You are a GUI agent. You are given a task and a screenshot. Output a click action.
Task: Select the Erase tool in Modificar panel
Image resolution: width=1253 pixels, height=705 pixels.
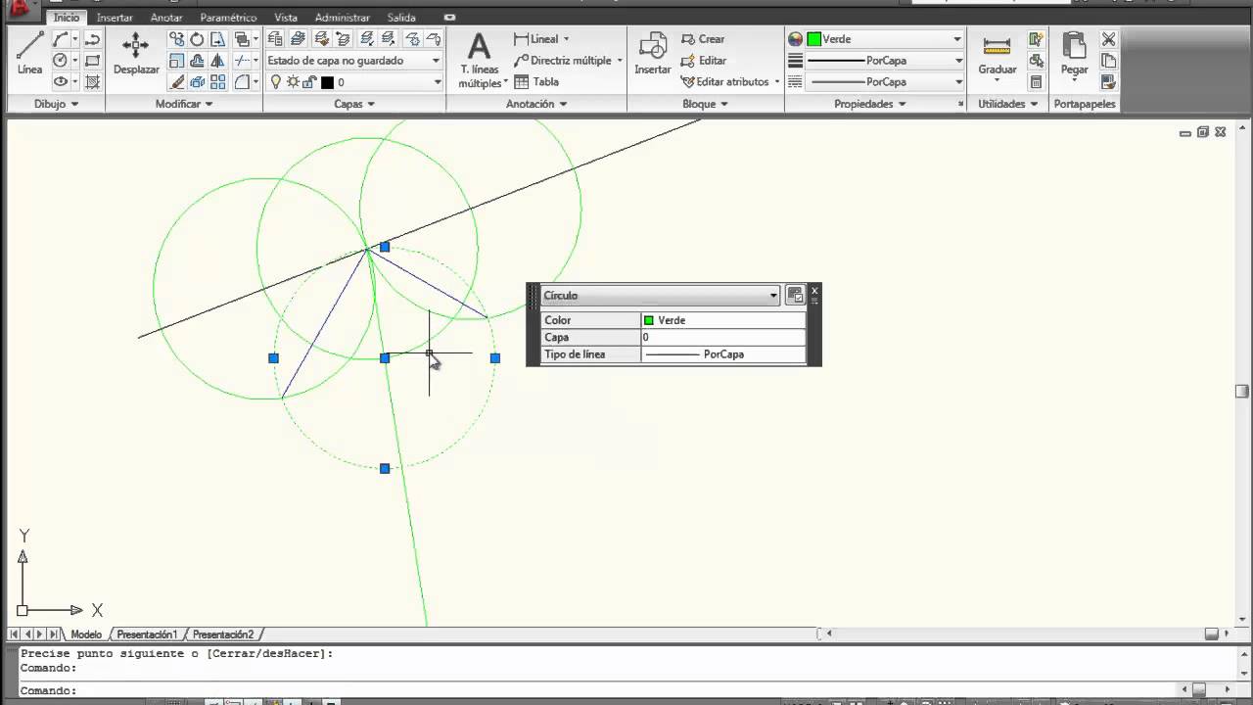[176, 82]
